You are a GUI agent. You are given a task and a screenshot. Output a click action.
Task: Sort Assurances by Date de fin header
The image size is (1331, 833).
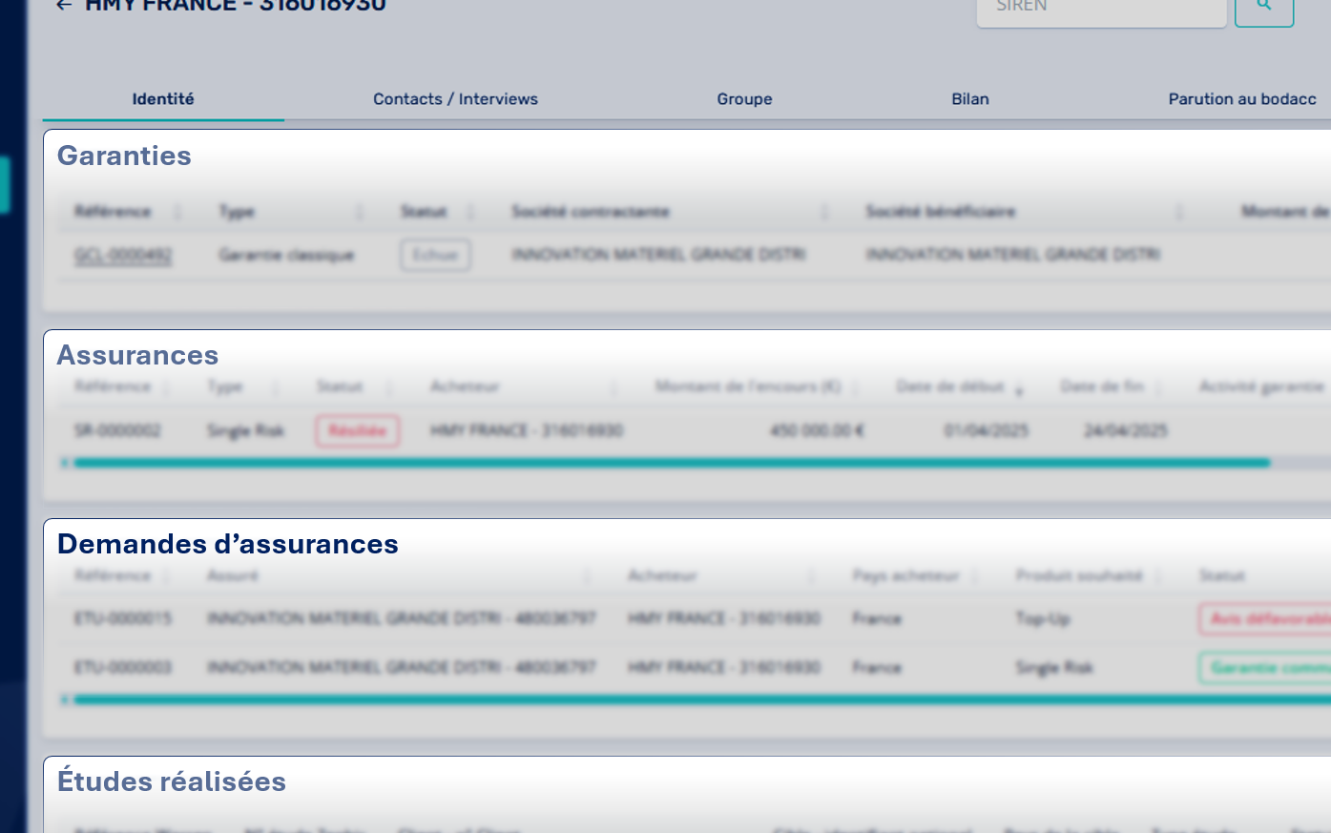point(1101,386)
